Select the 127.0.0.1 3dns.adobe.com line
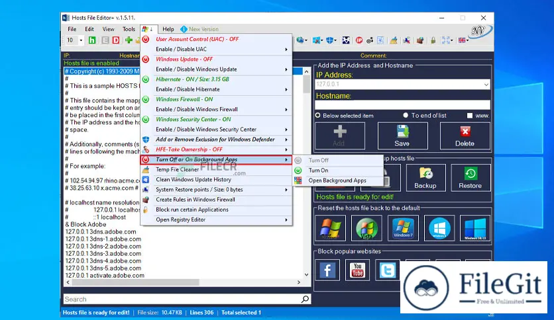The height and width of the screenshot is (320, 554). [x=101, y=232]
